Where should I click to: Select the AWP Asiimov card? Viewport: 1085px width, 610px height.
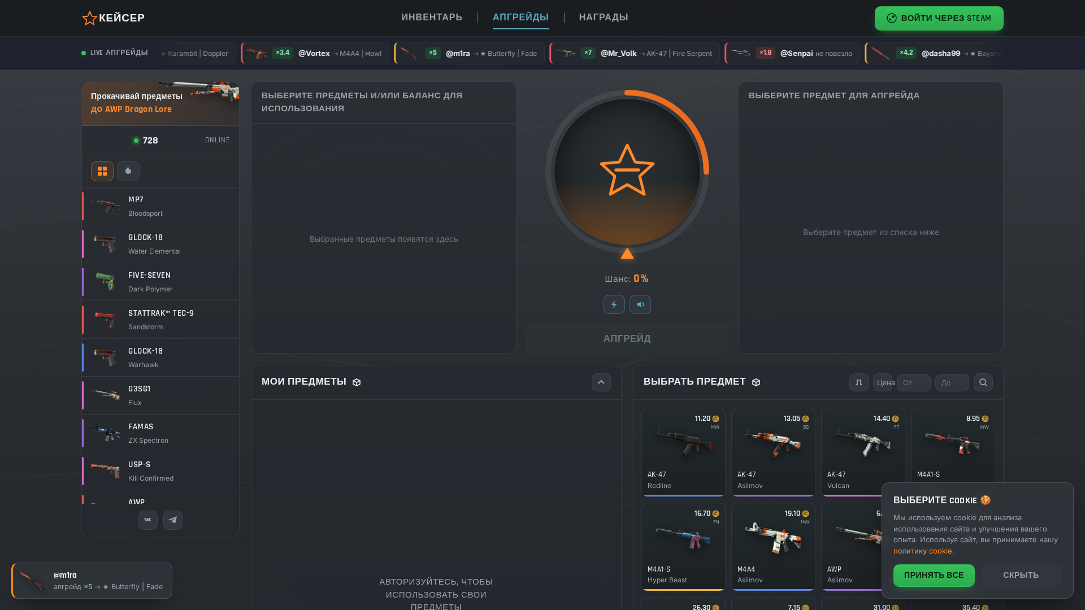pos(852,547)
